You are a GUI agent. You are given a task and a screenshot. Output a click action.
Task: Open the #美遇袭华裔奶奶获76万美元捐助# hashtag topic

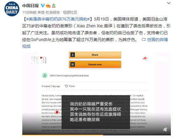58,19
